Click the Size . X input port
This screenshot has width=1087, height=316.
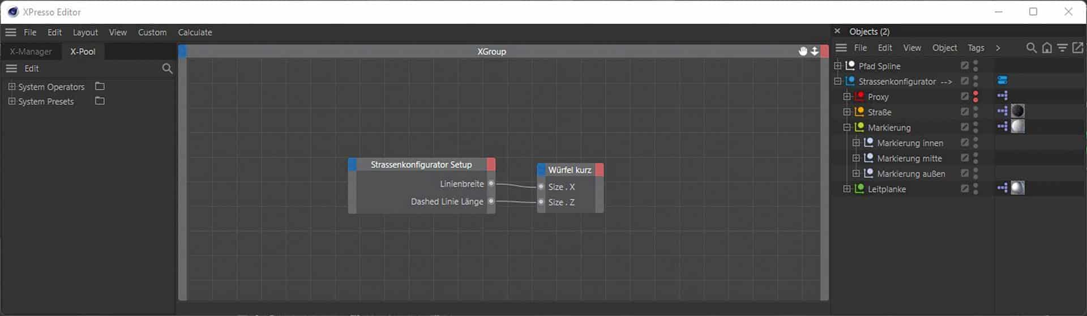[541, 186]
